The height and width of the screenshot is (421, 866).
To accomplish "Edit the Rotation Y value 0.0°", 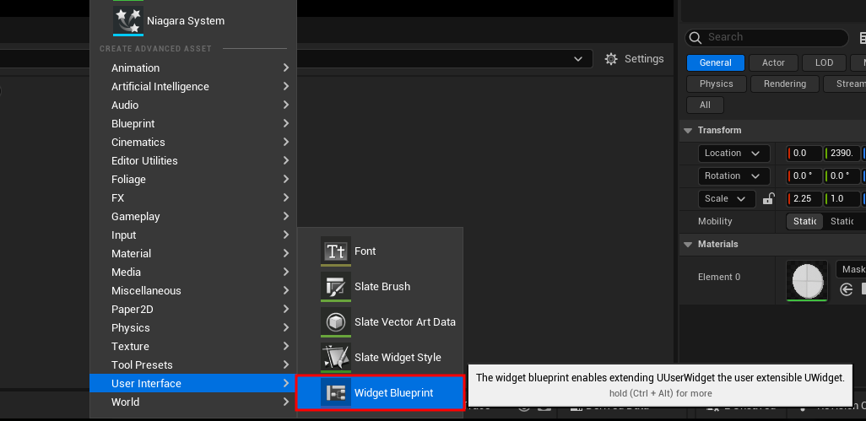I will (x=842, y=176).
